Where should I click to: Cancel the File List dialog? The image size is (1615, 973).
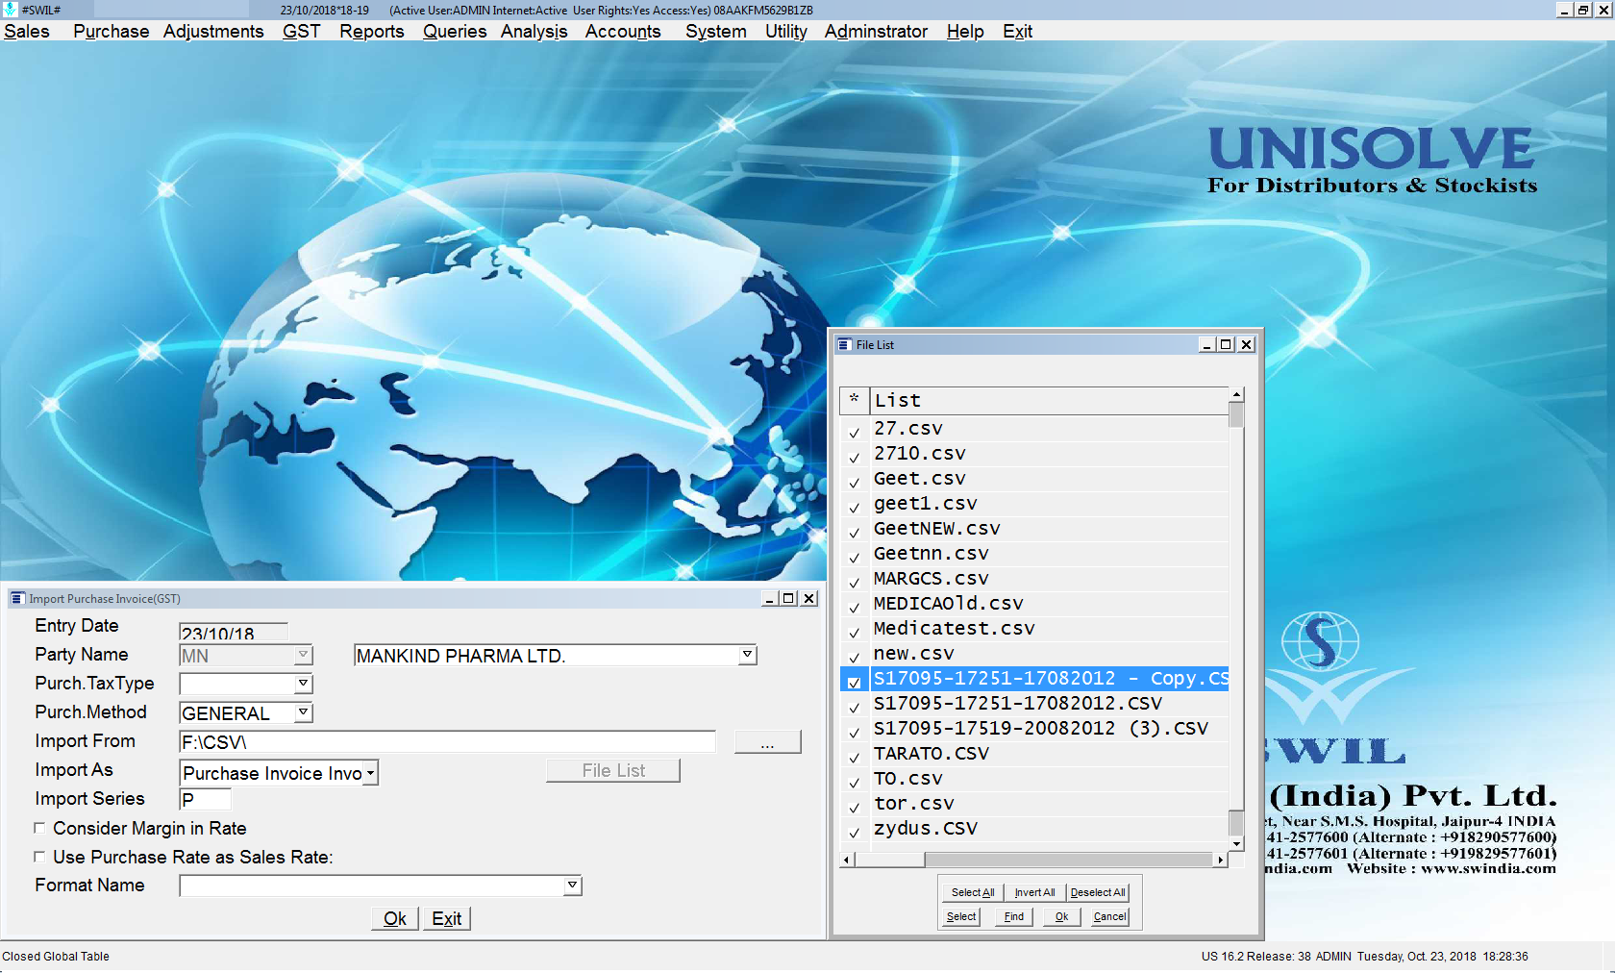(1110, 916)
